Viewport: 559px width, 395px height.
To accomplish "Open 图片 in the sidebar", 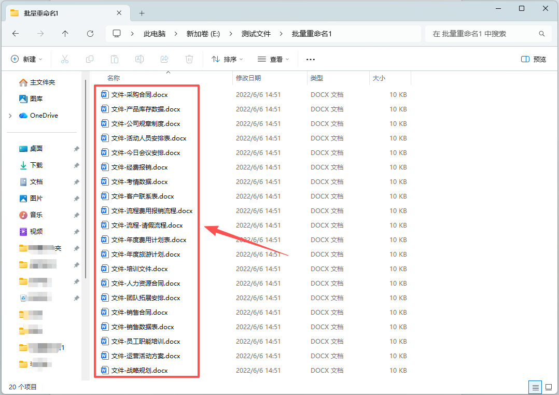I will (31, 198).
